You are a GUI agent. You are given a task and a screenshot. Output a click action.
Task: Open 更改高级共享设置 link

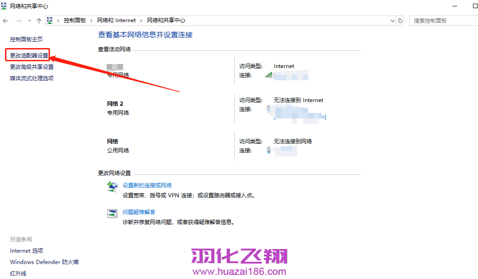32,67
